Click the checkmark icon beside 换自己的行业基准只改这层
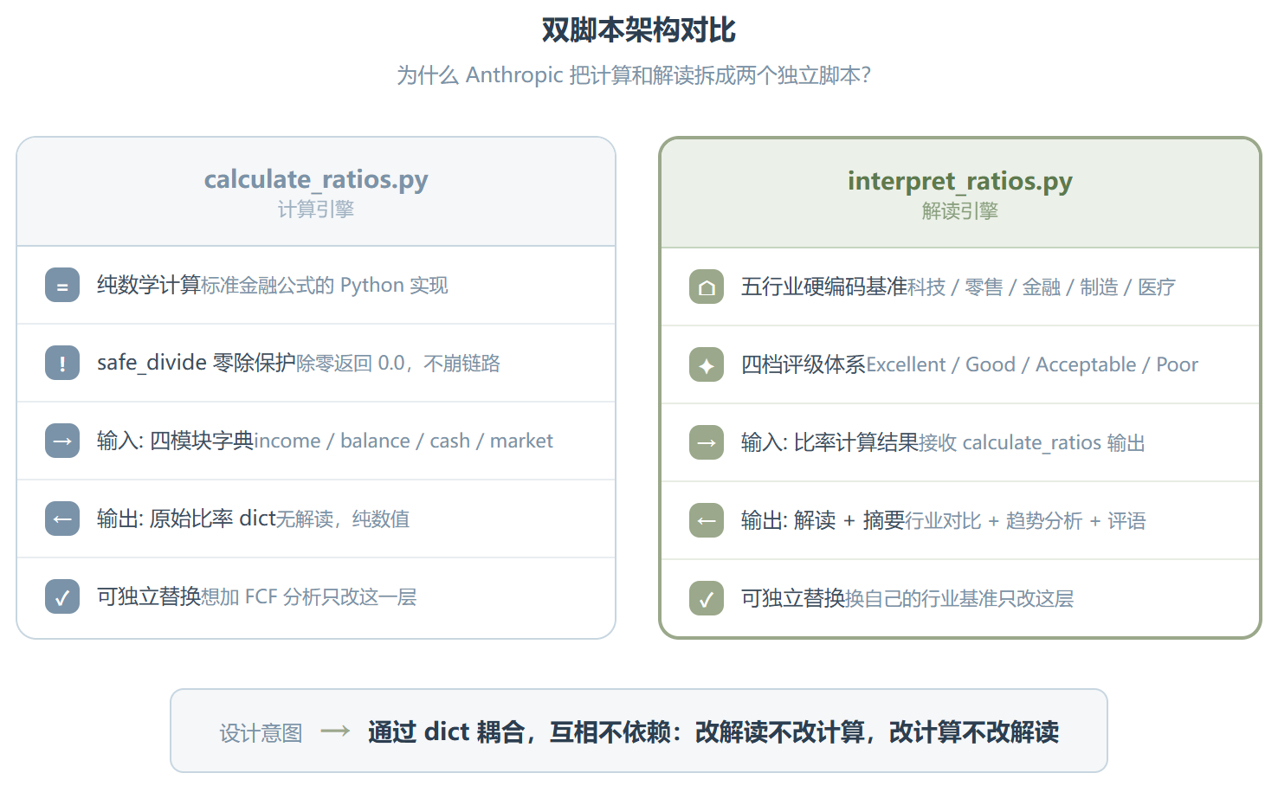Viewport: 1278px width, 786px height. click(x=707, y=599)
